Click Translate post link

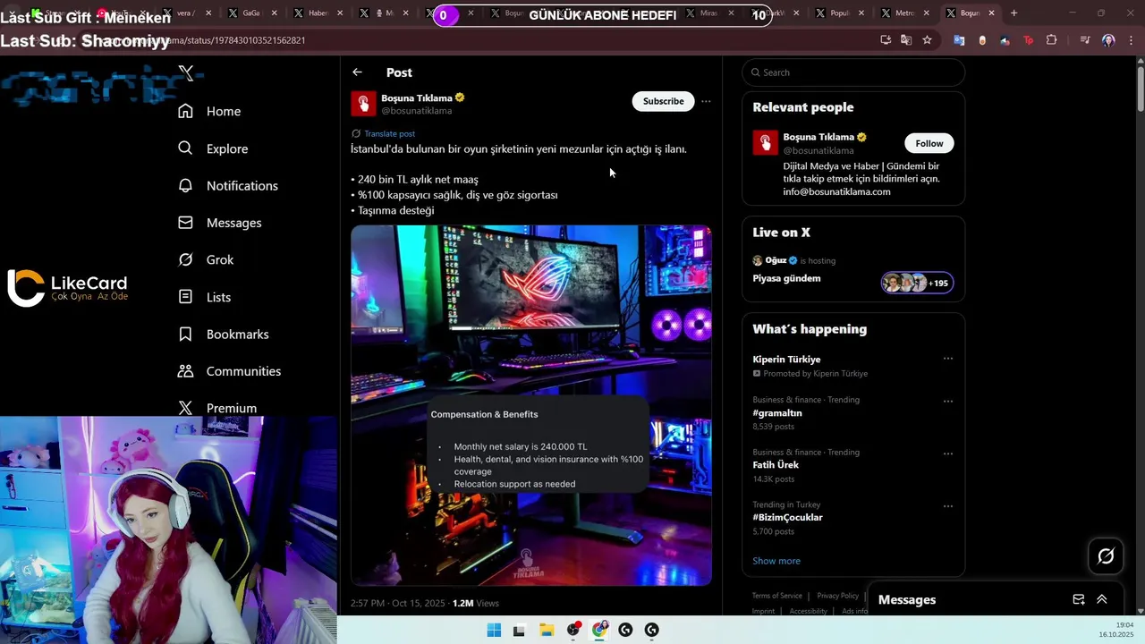pyautogui.click(x=389, y=133)
